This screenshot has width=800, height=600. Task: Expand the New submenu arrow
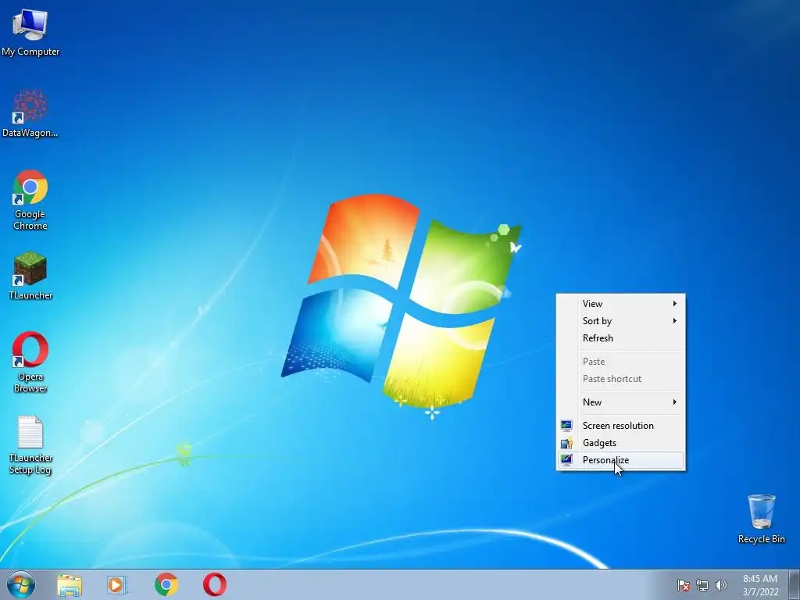point(674,402)
